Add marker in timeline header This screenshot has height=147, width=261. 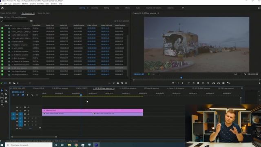(x=27, y=95)
